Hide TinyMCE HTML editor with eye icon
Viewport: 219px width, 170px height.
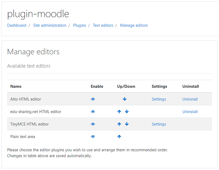pyautogui.click(x=93, y=124)
